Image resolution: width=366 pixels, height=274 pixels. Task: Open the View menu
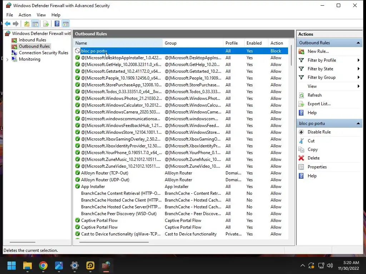(41, 15)
